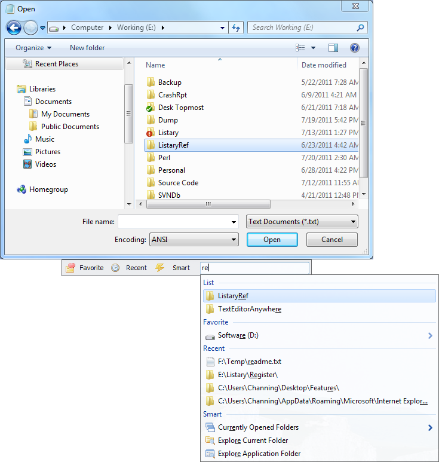Expand Currently Opened Folders submenu chevron

(x=430, y=427)
